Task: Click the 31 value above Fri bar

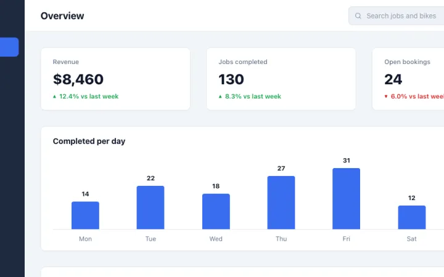Action: pos(347,160)
